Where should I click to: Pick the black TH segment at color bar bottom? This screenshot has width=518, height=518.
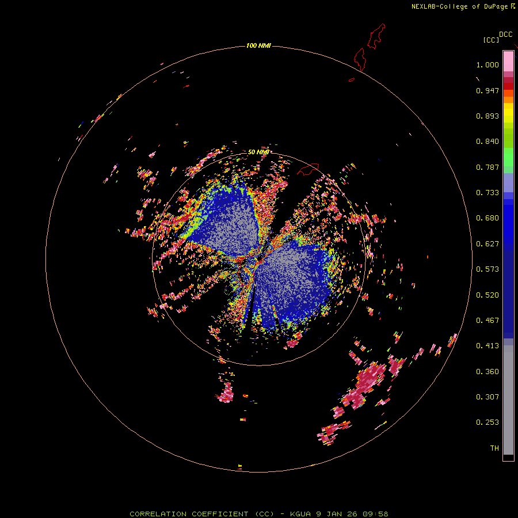pos(508,457)
